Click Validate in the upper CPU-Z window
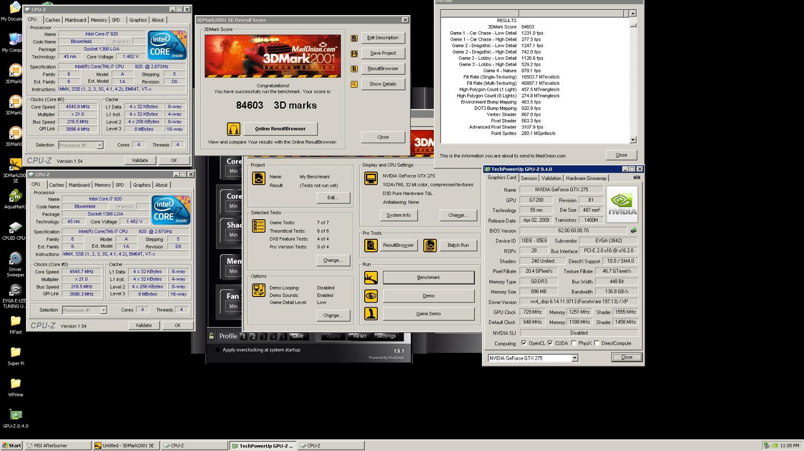 tap(140, 161)
